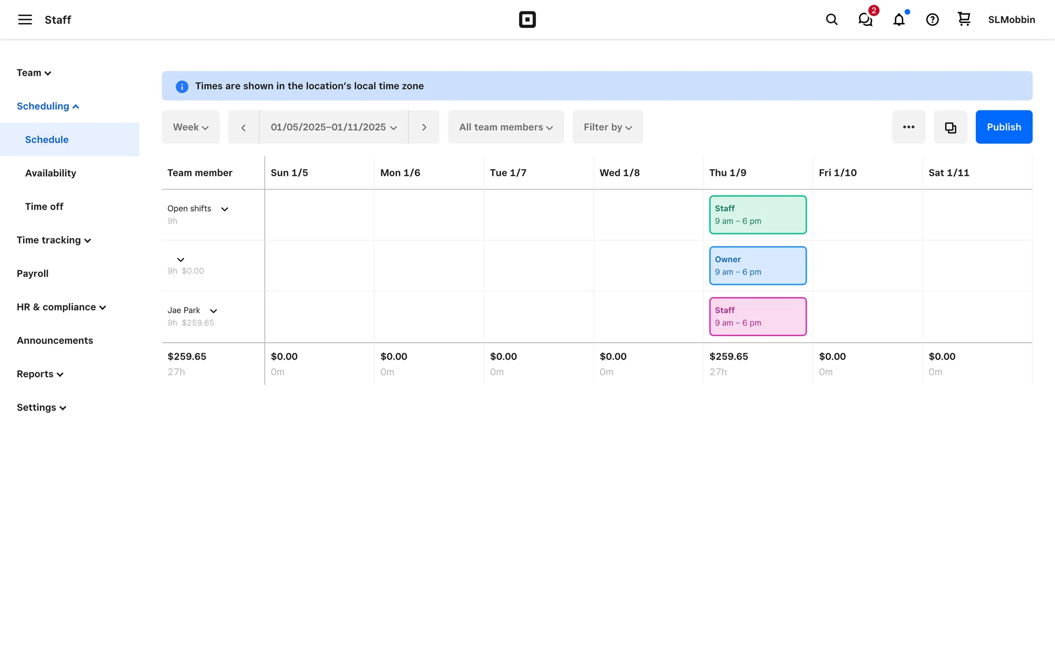Viewport: 1055px width, 659px height.
Task: Open the help question mark icon
Action: click(932, 20)
